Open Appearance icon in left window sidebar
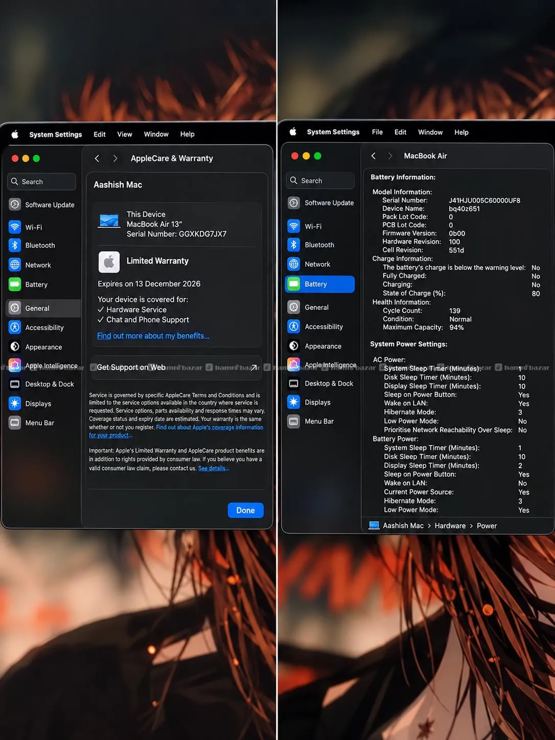The height and width of the screenshot is (740, 555). [x=15, y=346]
